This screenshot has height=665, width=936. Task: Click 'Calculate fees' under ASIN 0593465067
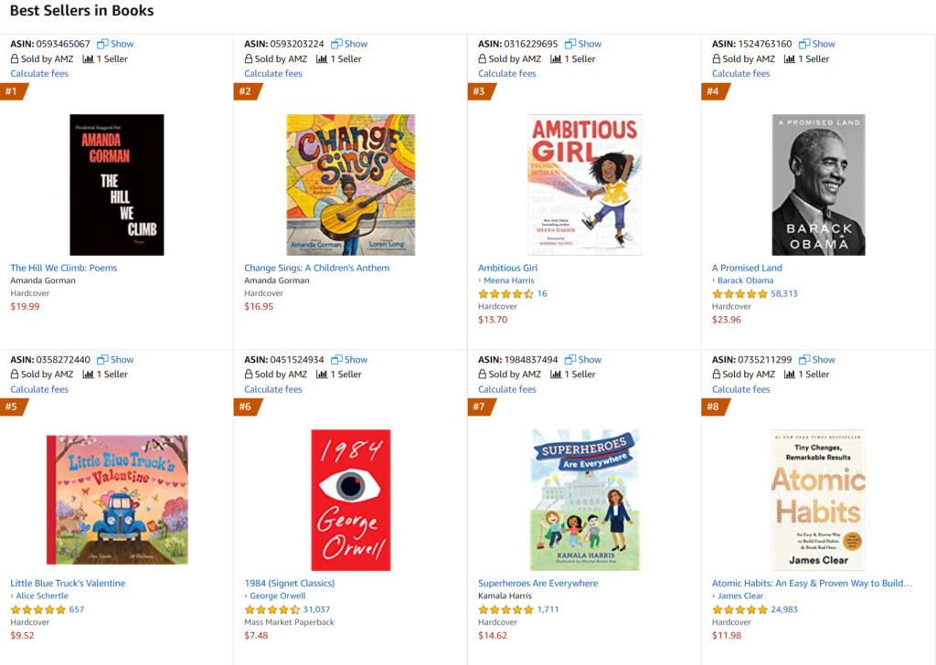click(38, 73)
